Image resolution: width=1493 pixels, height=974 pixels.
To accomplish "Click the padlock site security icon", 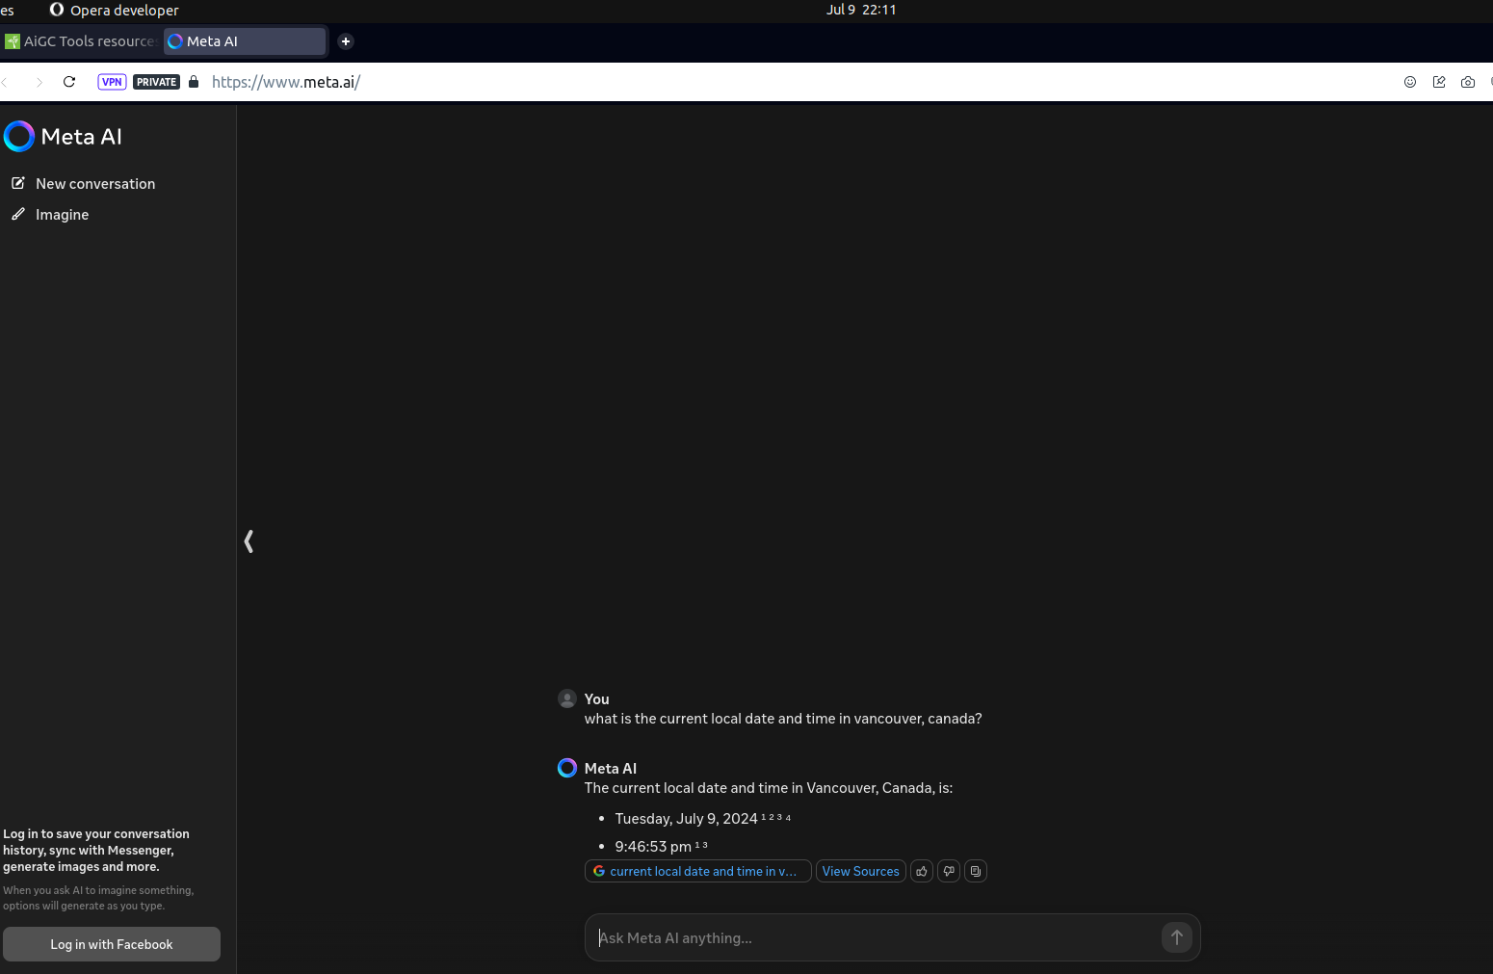I will (x=194, y=82).
